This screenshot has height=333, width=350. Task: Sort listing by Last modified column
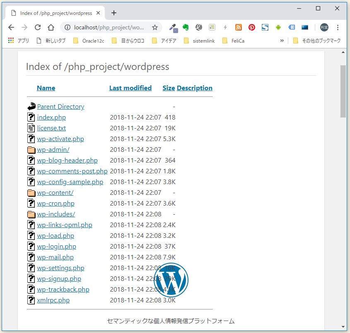tap(130, 88)
